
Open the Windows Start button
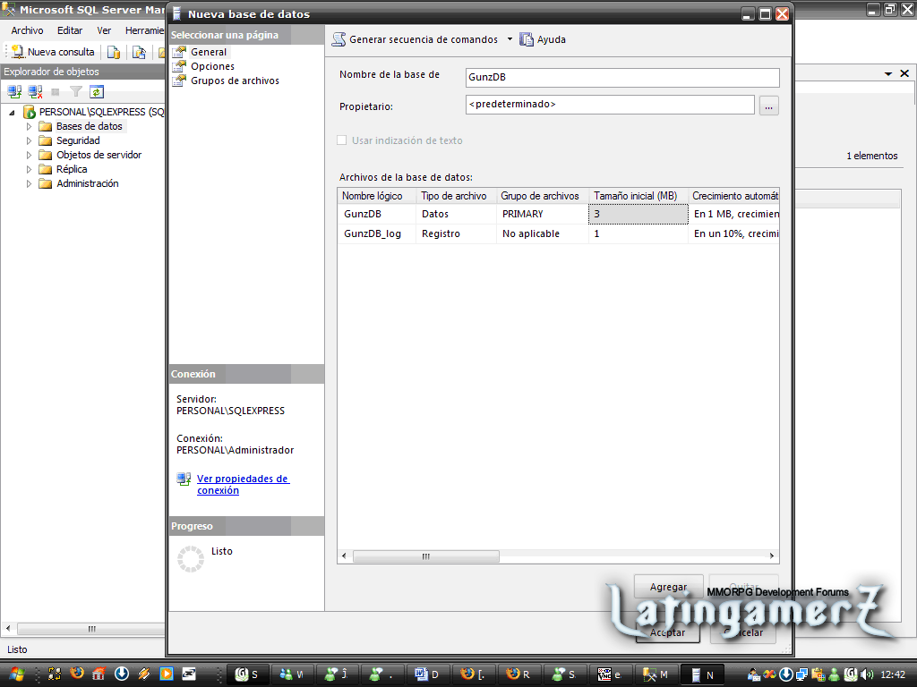click(x=16, y=674)
